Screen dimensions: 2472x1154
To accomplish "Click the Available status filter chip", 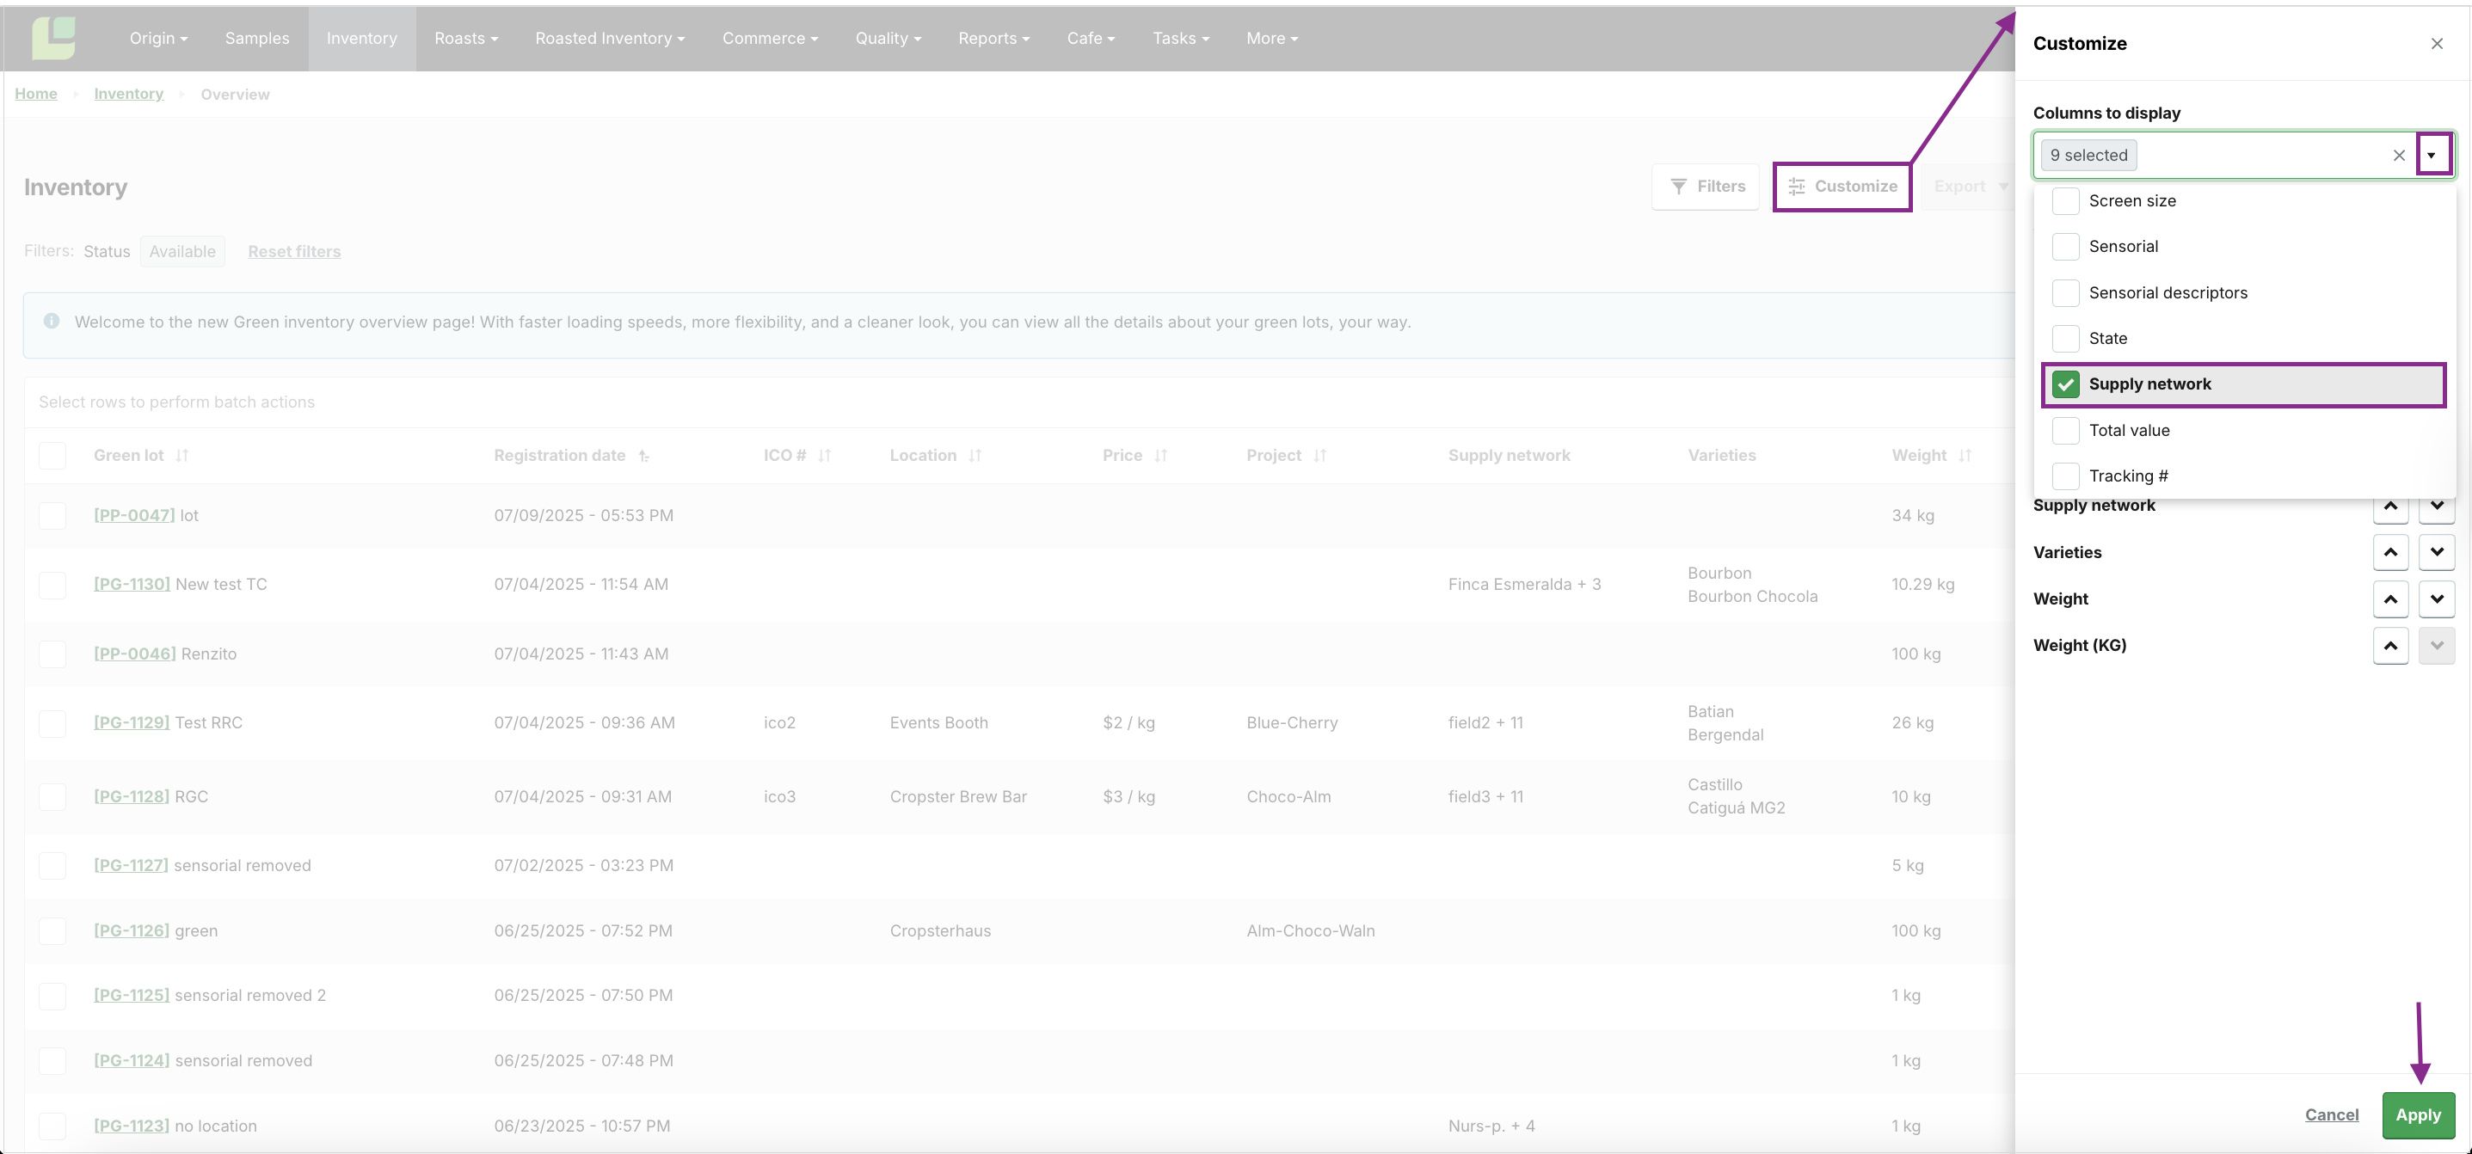I will pos(182,251).
